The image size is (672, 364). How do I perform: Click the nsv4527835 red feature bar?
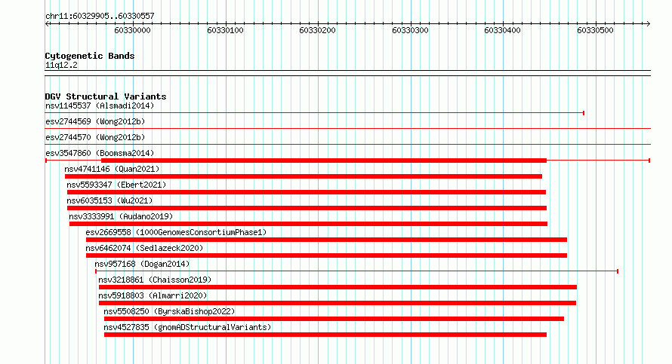(x=325, y=335)
